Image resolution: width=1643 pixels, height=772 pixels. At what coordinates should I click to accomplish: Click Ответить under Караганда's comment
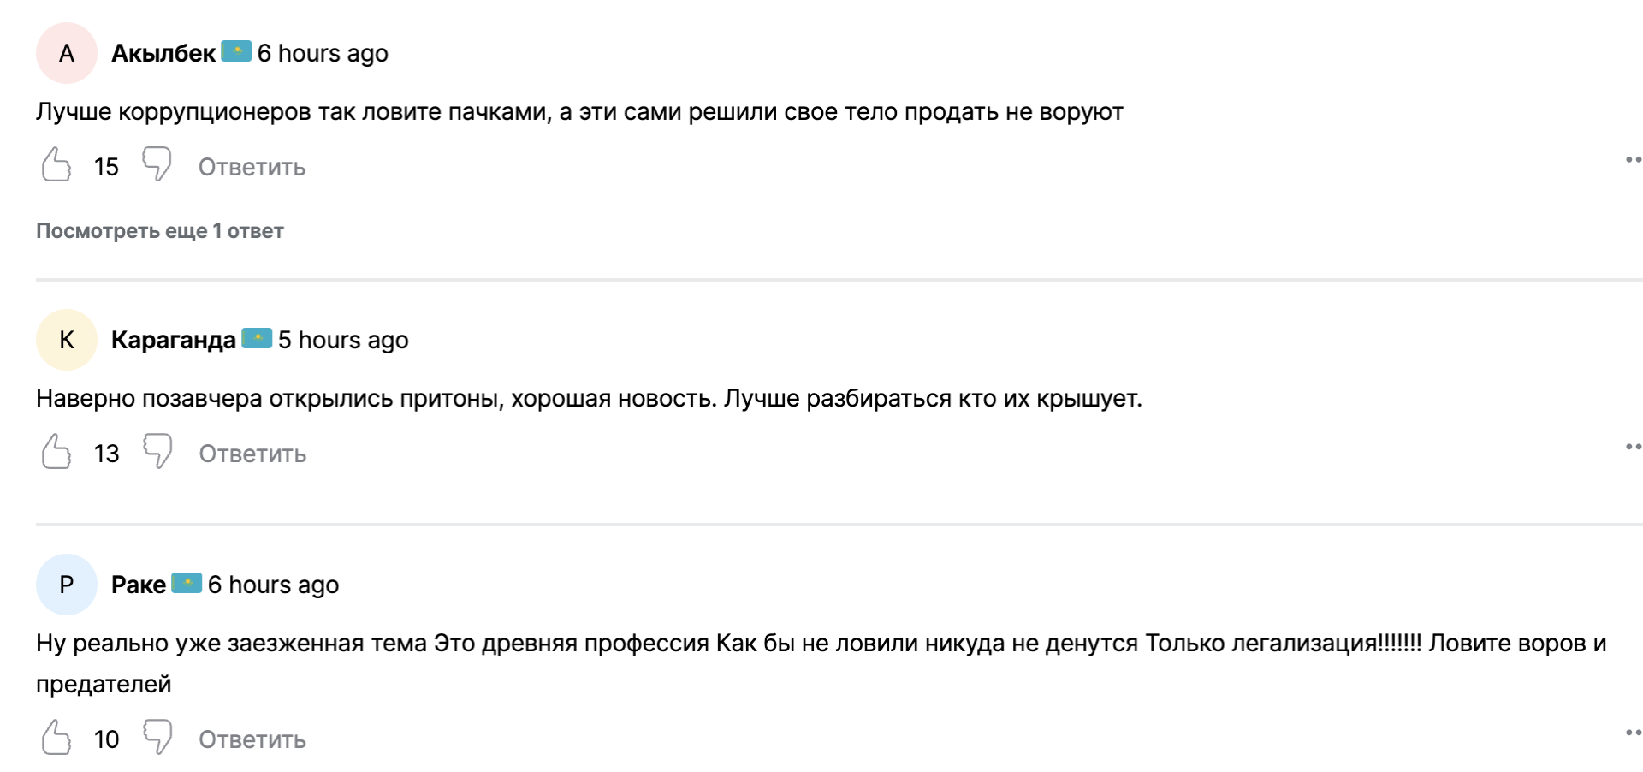[x=252, y=454]
